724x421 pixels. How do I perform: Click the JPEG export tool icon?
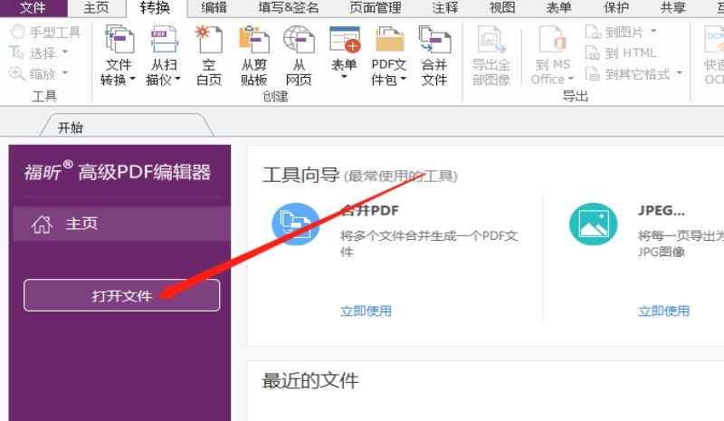pos(594,225)
